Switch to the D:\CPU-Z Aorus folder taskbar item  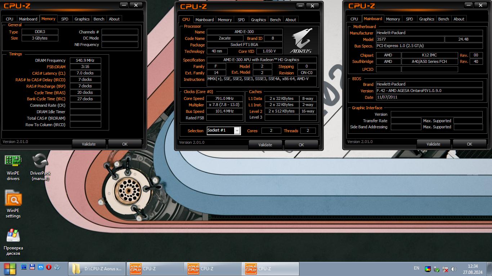(97, 269)
